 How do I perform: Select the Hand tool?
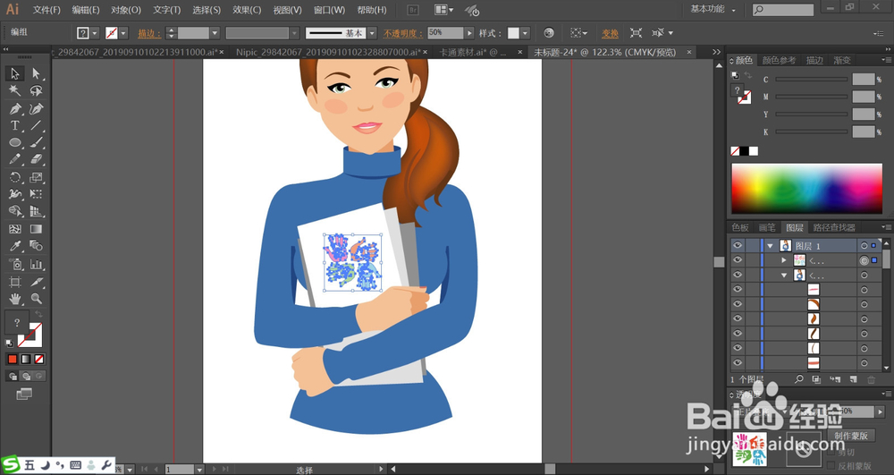[x=15, y=298]
